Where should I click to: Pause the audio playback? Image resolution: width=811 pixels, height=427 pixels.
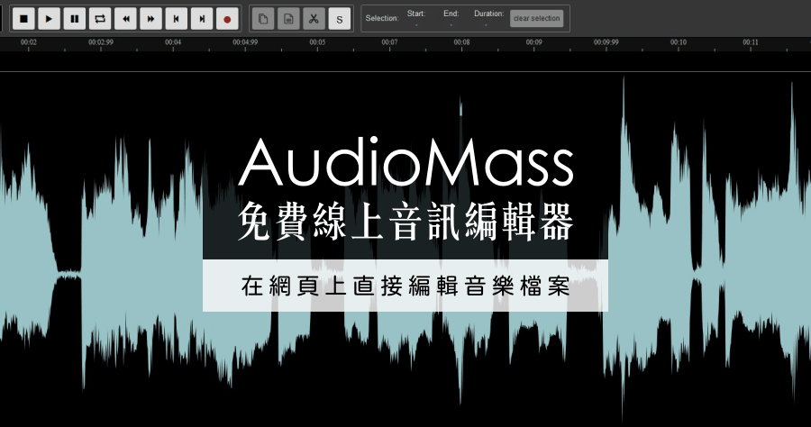tap(75, 19)
